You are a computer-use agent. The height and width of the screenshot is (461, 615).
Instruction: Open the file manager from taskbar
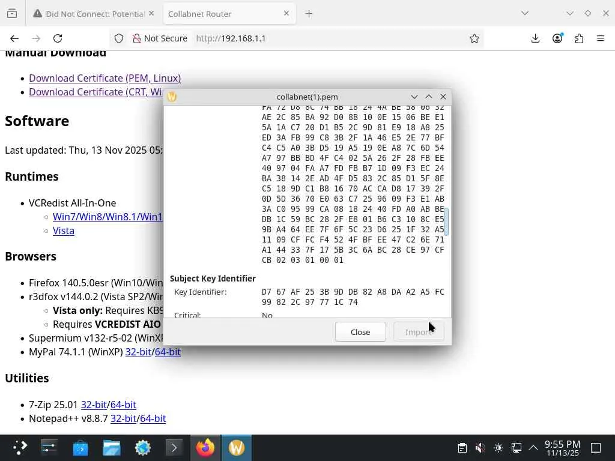coord(111,448)
